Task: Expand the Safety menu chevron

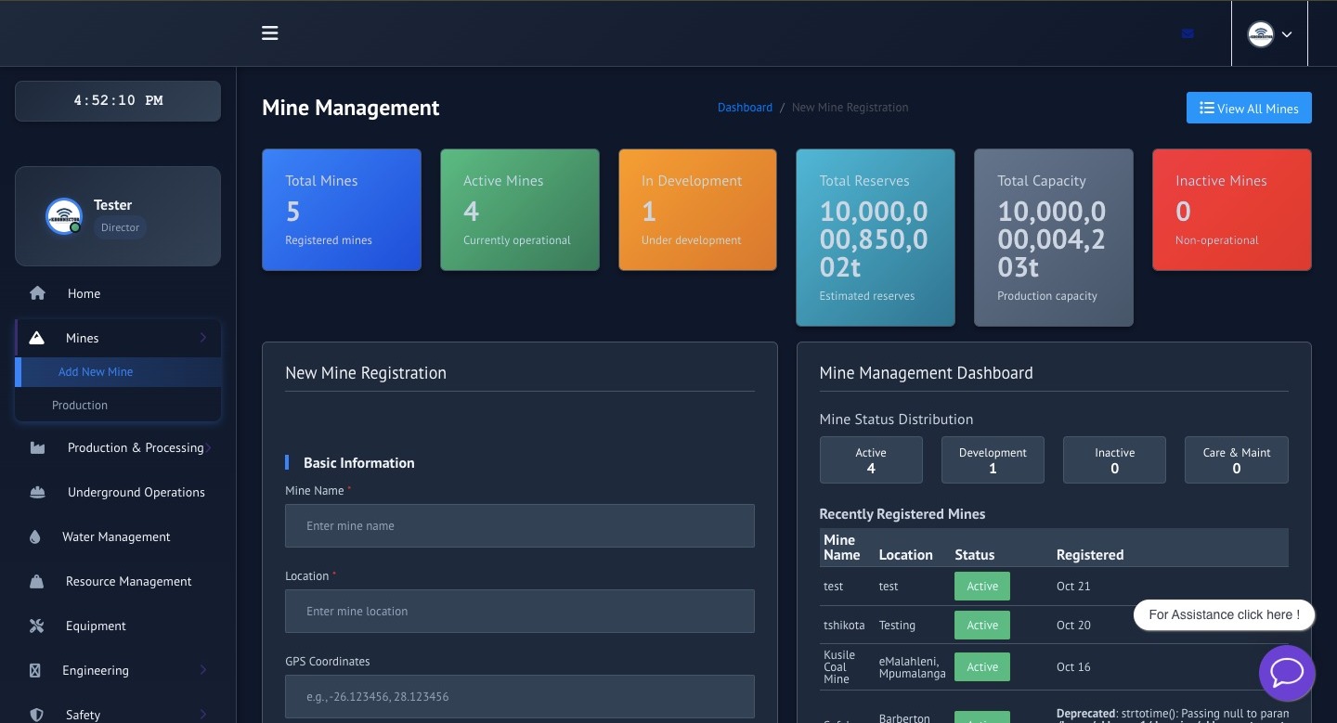Action: [x=203, y=714]
